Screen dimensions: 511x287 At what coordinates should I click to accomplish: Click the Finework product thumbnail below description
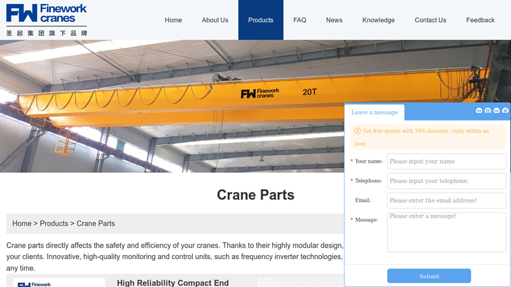point(59,283)
